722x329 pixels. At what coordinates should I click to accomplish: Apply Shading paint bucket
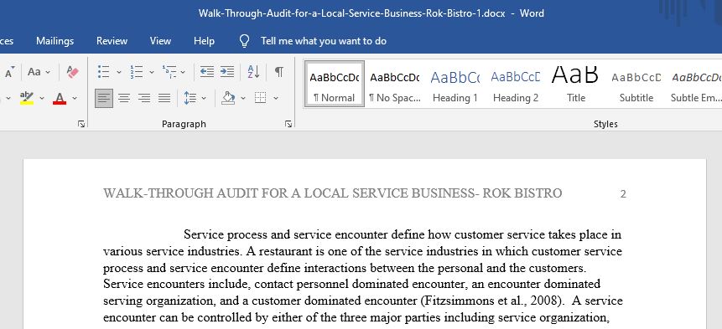[x=228, y=98]
